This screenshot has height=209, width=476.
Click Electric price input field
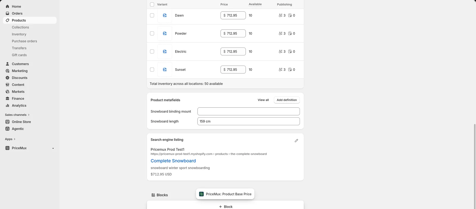coord(233,52)
